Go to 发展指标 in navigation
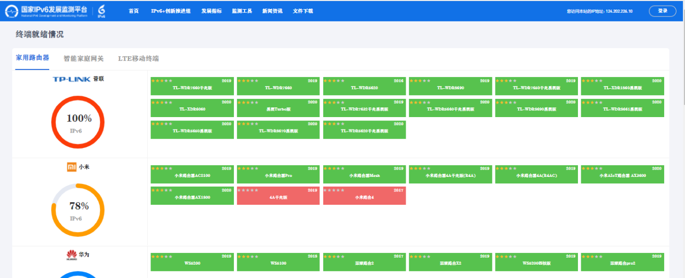This screenshot has height=278, width=685. [211, 11]
